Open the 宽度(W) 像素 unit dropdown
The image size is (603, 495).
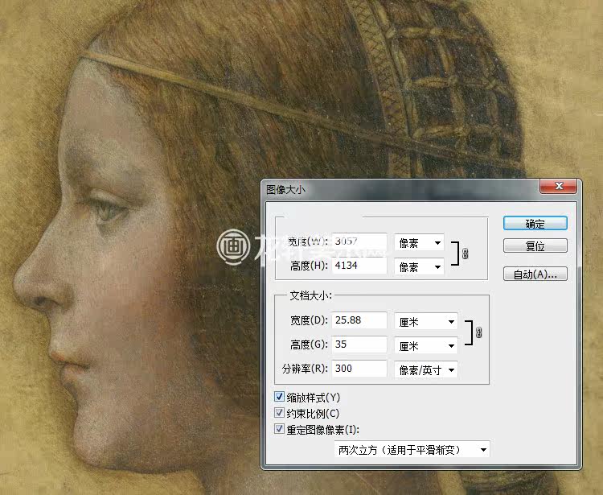[419, 243]
